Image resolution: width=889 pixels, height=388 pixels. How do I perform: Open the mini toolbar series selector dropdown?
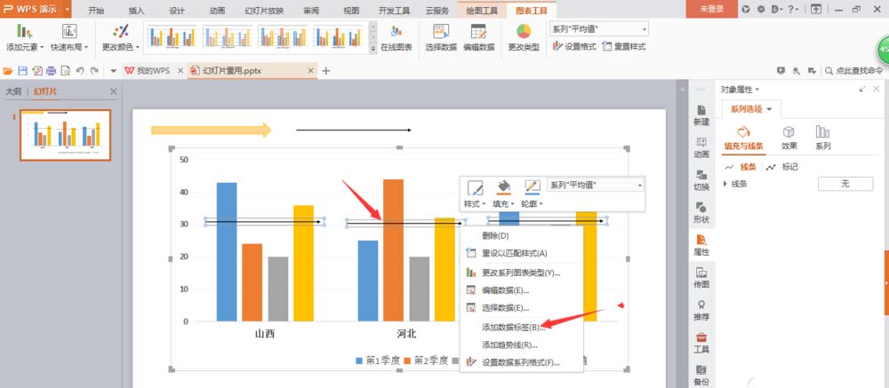pyautogui.click(x=596, y=185)
